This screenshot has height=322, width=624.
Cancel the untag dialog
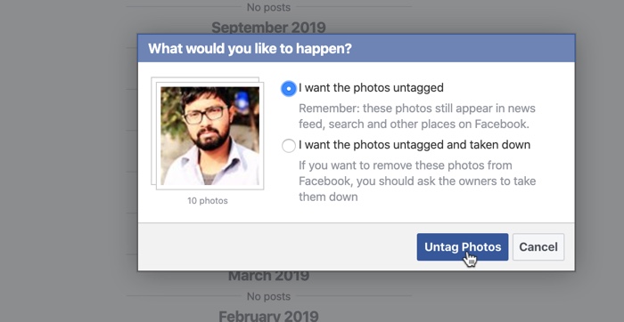[x=538, y=247]
